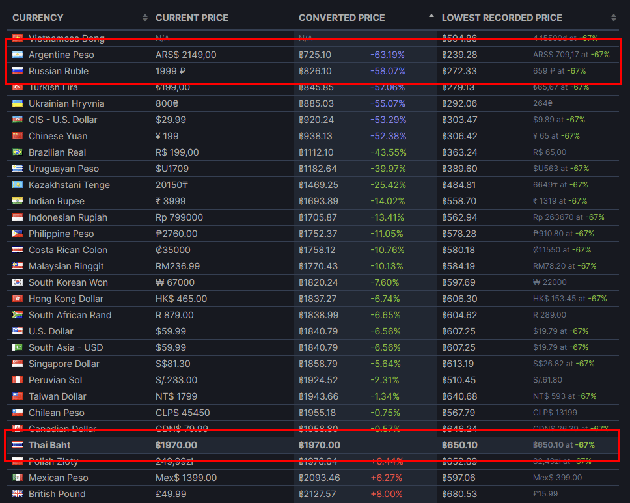Click the ฿239.28 lowest recorded price
Viewport: 630px width, 503px height.
click(x=459, y=55)
